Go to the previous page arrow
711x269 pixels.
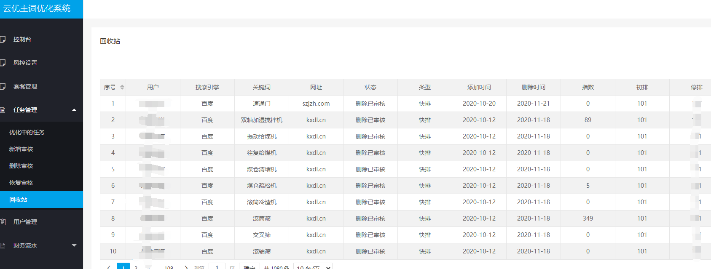(109, 267)
